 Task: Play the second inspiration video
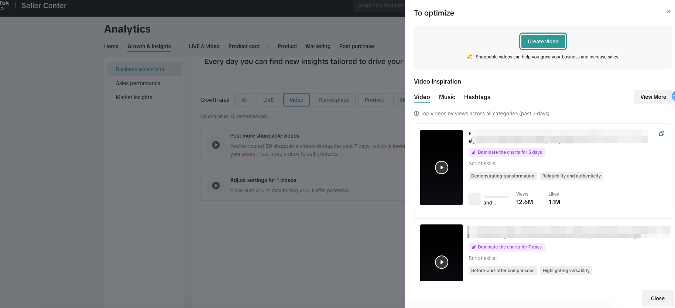[x=441, y=262]
